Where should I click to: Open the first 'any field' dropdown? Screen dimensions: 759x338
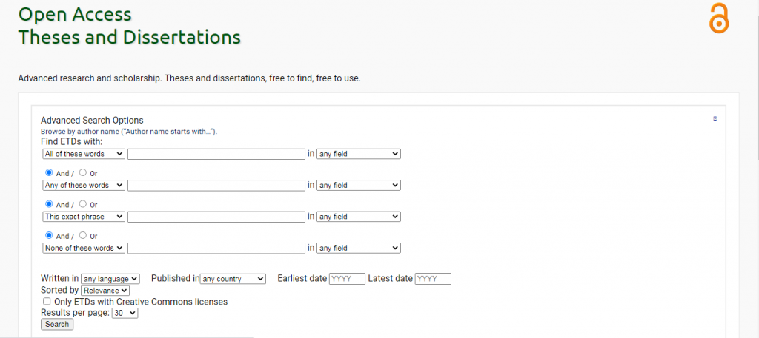359,154
